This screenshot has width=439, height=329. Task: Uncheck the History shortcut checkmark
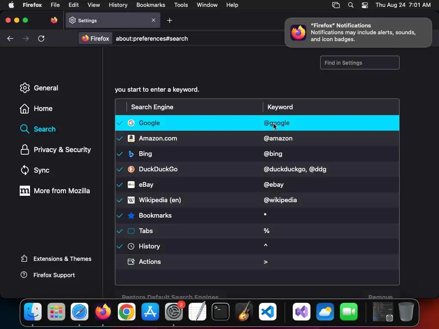tap(120, 246)
